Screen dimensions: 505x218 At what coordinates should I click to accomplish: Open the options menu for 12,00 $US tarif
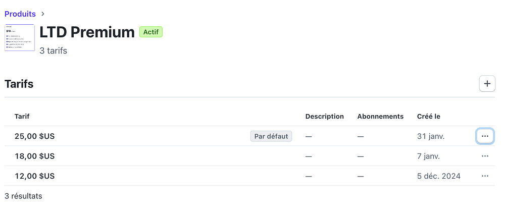coord(485,176)
